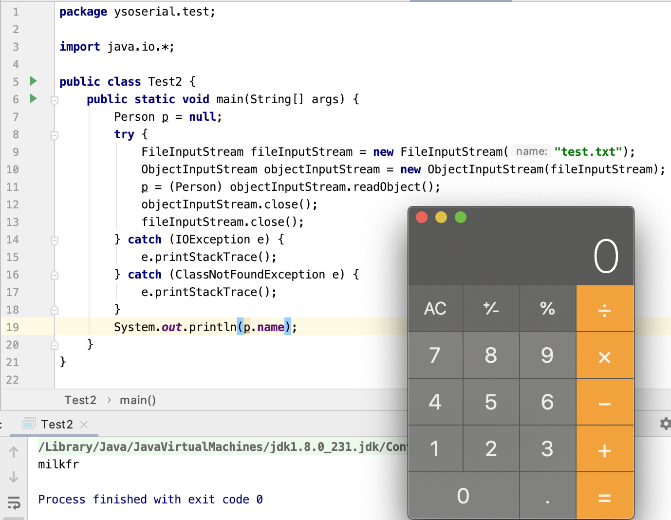Toggle sign with +/- in Calculator
Image resolution: width=671 pixels, height=520 pixels.
(x=491, y=309)
